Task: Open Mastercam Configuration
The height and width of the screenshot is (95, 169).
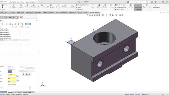Action: pos(156,7)
